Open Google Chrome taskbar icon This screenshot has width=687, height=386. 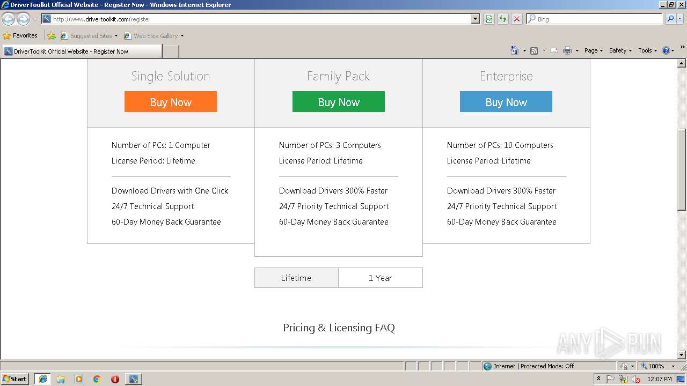tap(97, 379)
